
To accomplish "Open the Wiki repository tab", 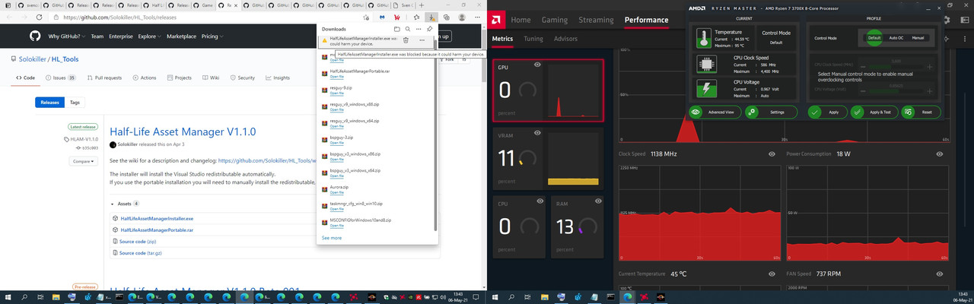I will pyautogui.click(x=211, y=78).
